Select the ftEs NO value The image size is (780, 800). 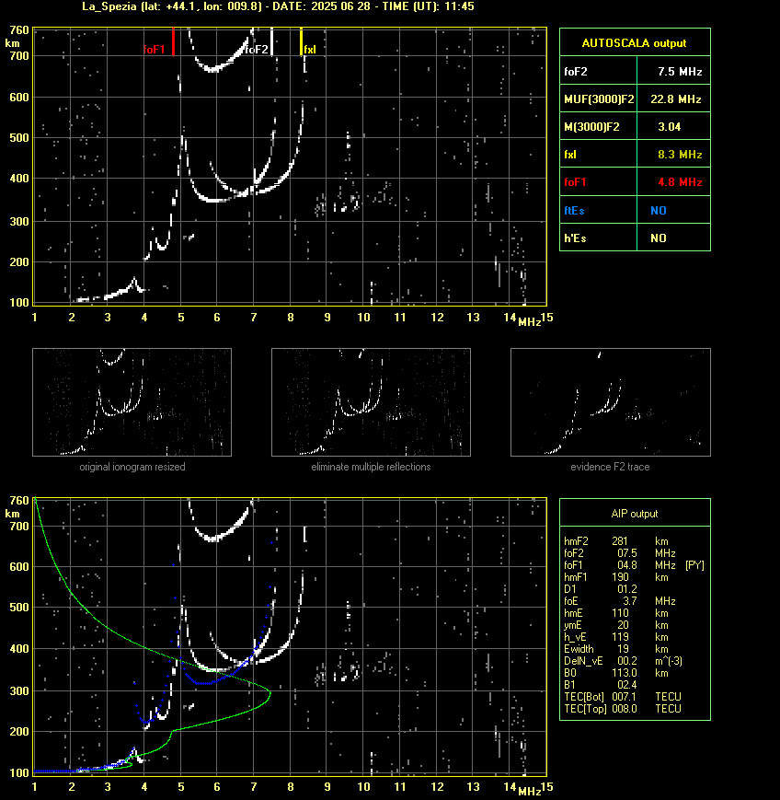[659, 210]
